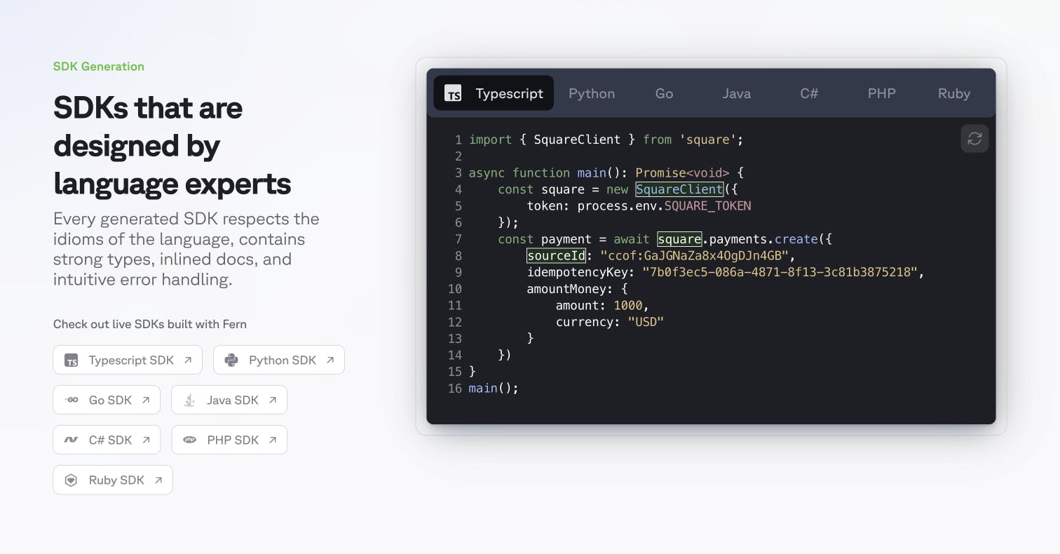
Task: Open the Typescript SDK link
Action: click(x=128, y=360)
